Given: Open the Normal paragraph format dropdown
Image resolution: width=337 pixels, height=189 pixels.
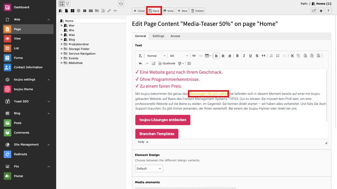Looking at the screenshot, I should coord(156,56).
